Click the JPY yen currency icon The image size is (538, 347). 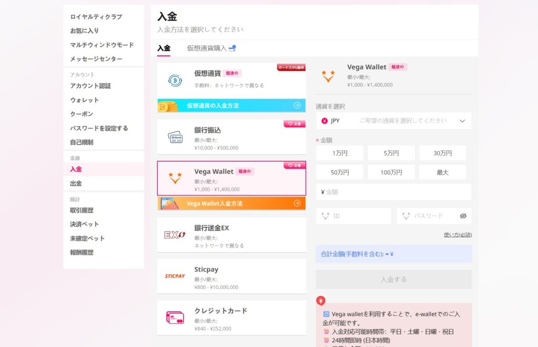[x=325, y=121]
